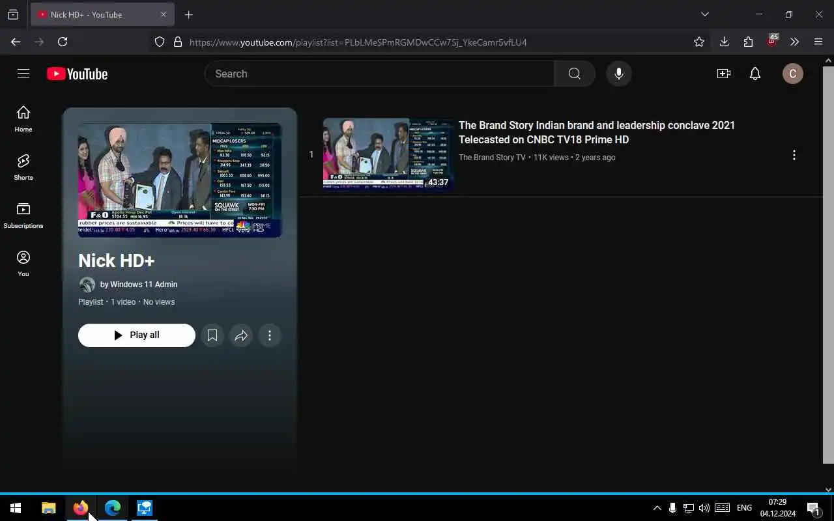
Task: Open the Firefox application menu
Action: coord(818,42)
